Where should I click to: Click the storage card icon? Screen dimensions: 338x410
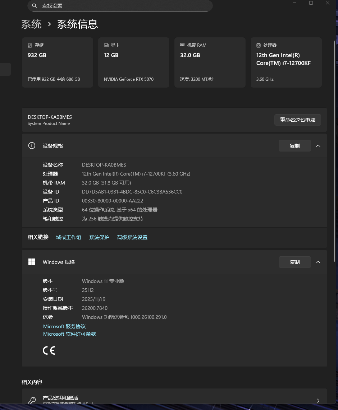point(30,45)
